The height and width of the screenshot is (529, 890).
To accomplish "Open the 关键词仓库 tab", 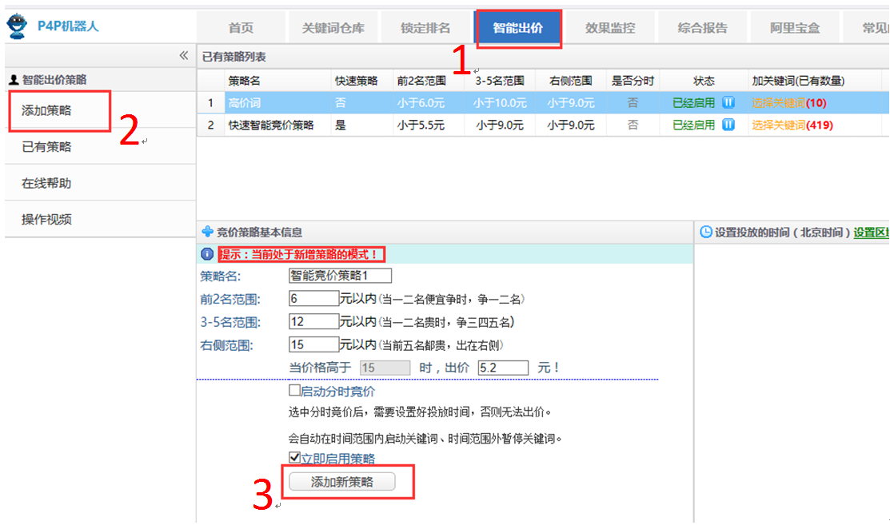I will pyautogui.click(x=333, y=28).
